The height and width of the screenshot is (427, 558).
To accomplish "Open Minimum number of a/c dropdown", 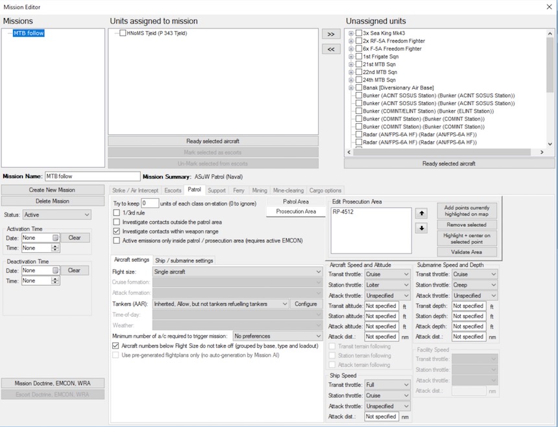I will (x=278, y=336).
